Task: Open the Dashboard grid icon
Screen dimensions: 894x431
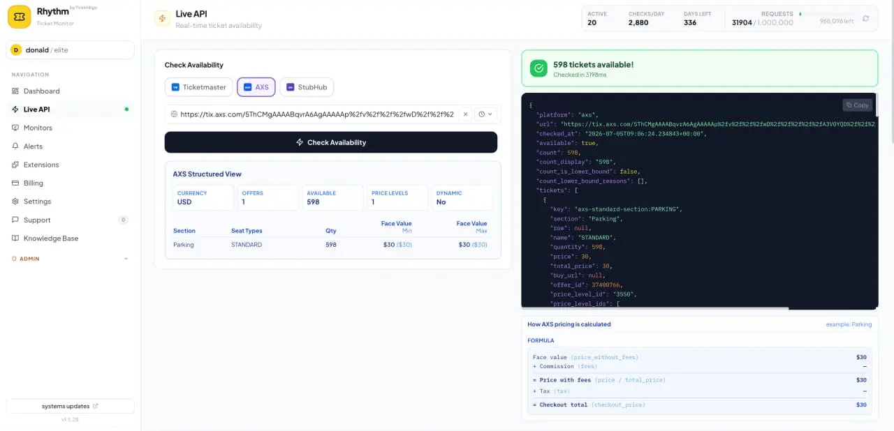Action: pyautogui.click(x=15, y=91)
